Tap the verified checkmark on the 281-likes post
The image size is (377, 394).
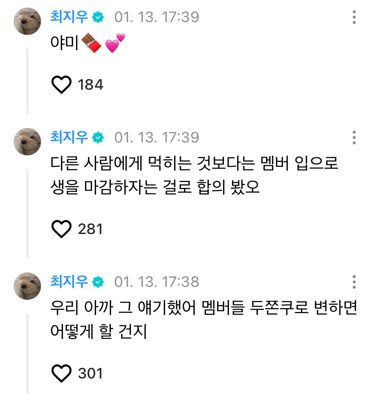98,137
